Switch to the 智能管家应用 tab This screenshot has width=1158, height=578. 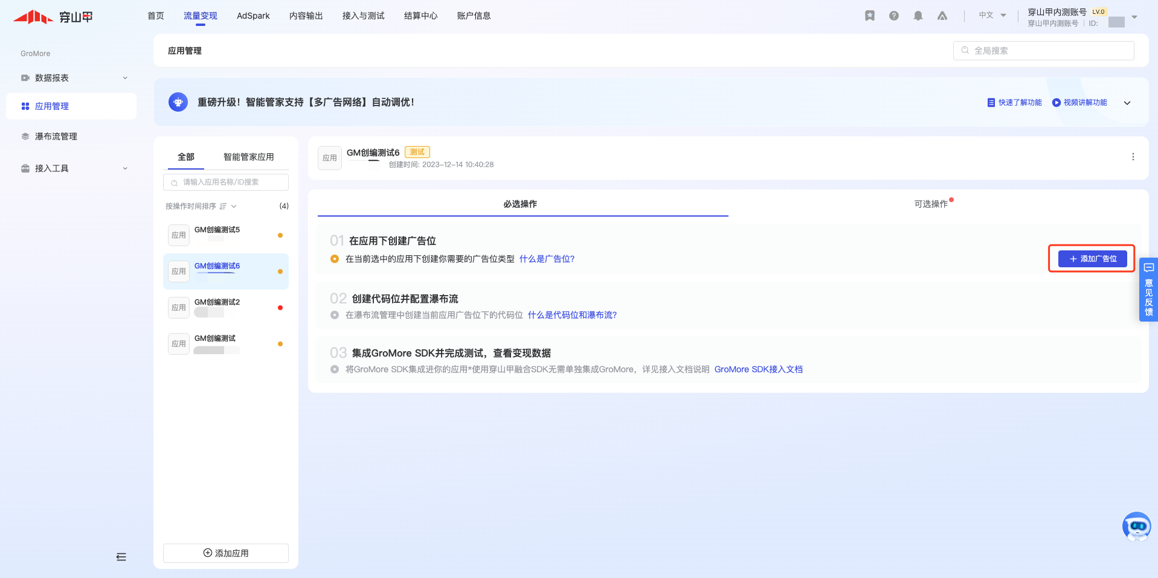[249, 157]
